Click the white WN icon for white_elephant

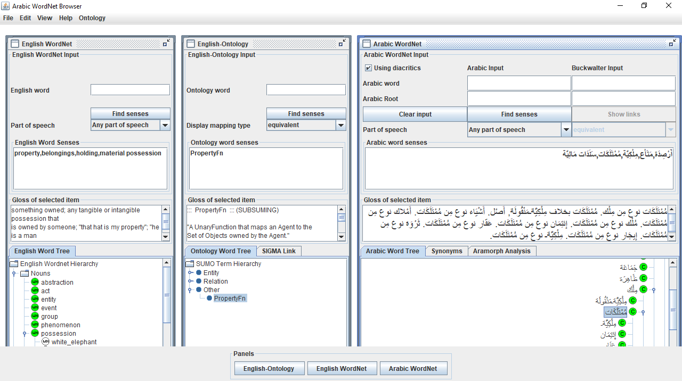(45, 342)
